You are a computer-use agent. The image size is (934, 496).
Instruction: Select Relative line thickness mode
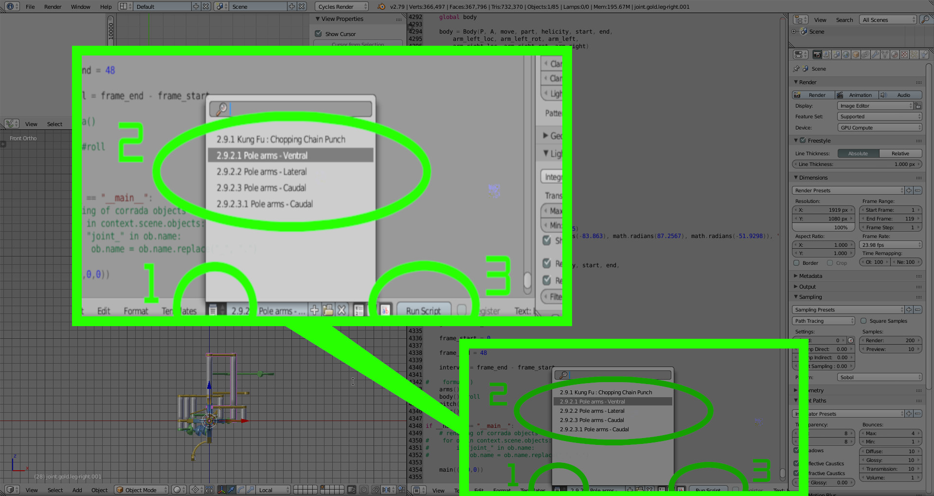click(900, 153)
